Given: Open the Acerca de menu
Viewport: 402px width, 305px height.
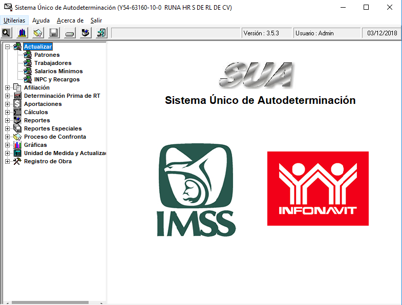Looking at the screenshot, I should point(70,20).
